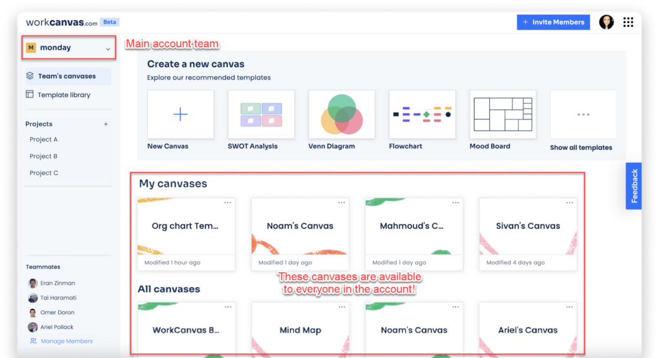Open Noam's Canvas in My canvases
Screen dimensions: 659x358
pyautogui.click(x=300, y=234)
